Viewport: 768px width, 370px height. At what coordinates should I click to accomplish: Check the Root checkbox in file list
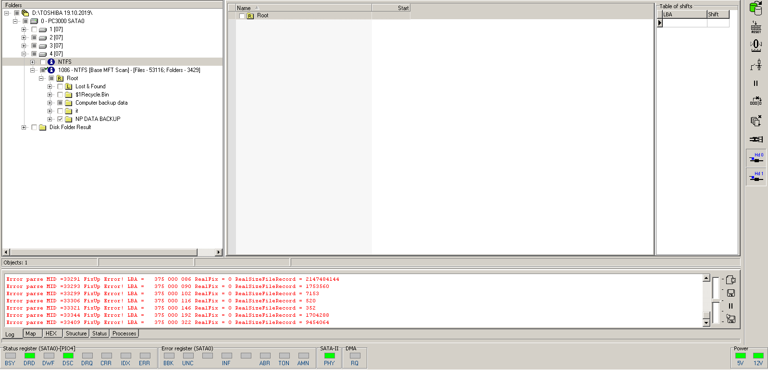coord(242,16)
